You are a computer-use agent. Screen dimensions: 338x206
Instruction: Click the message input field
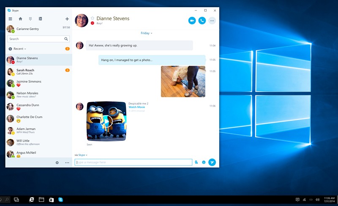134,162
